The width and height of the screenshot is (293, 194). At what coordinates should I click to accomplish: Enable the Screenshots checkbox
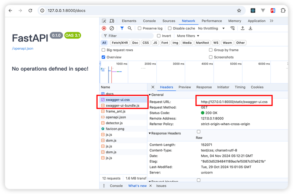coord(211,57)
